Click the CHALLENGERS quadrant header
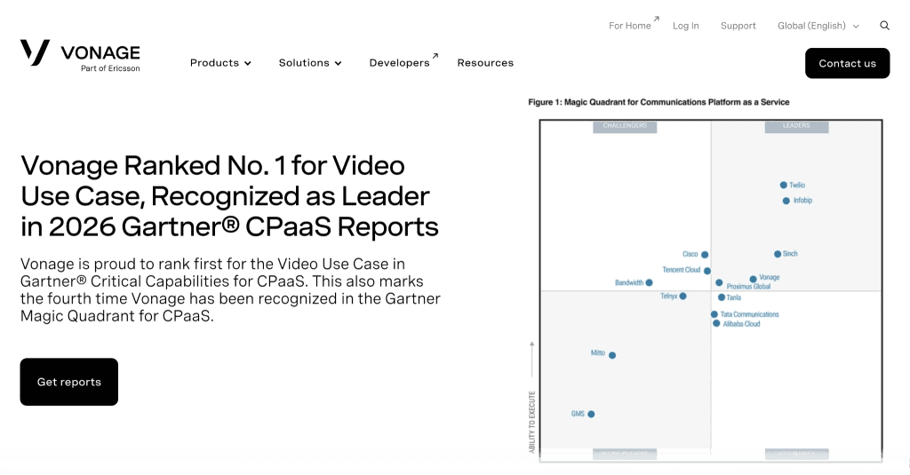This screenshot has height=475, width=910. (625, 126)
